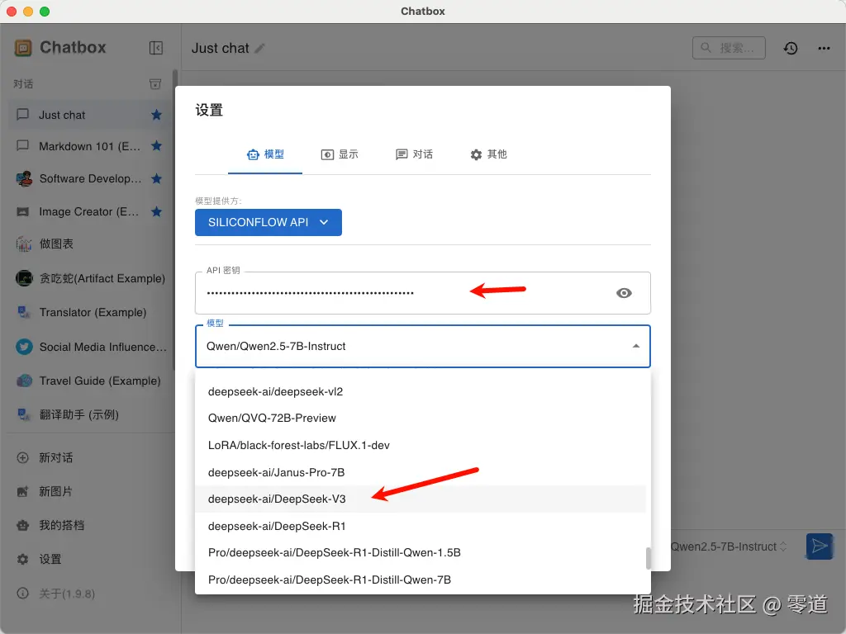This screenshot has width=846, height=634.
Task: Click the Chatbox logo icon
Action: (x=23, y=48)
